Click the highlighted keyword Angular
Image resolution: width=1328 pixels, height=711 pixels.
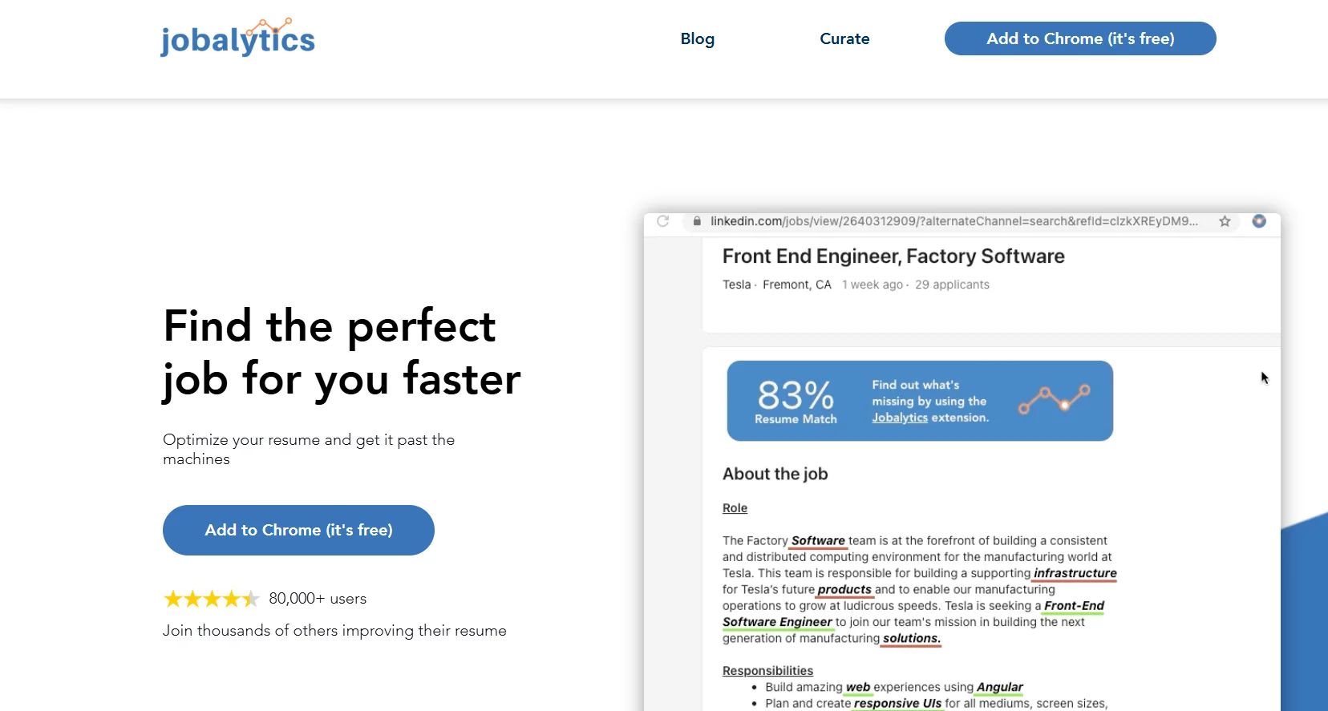[999, 687]
